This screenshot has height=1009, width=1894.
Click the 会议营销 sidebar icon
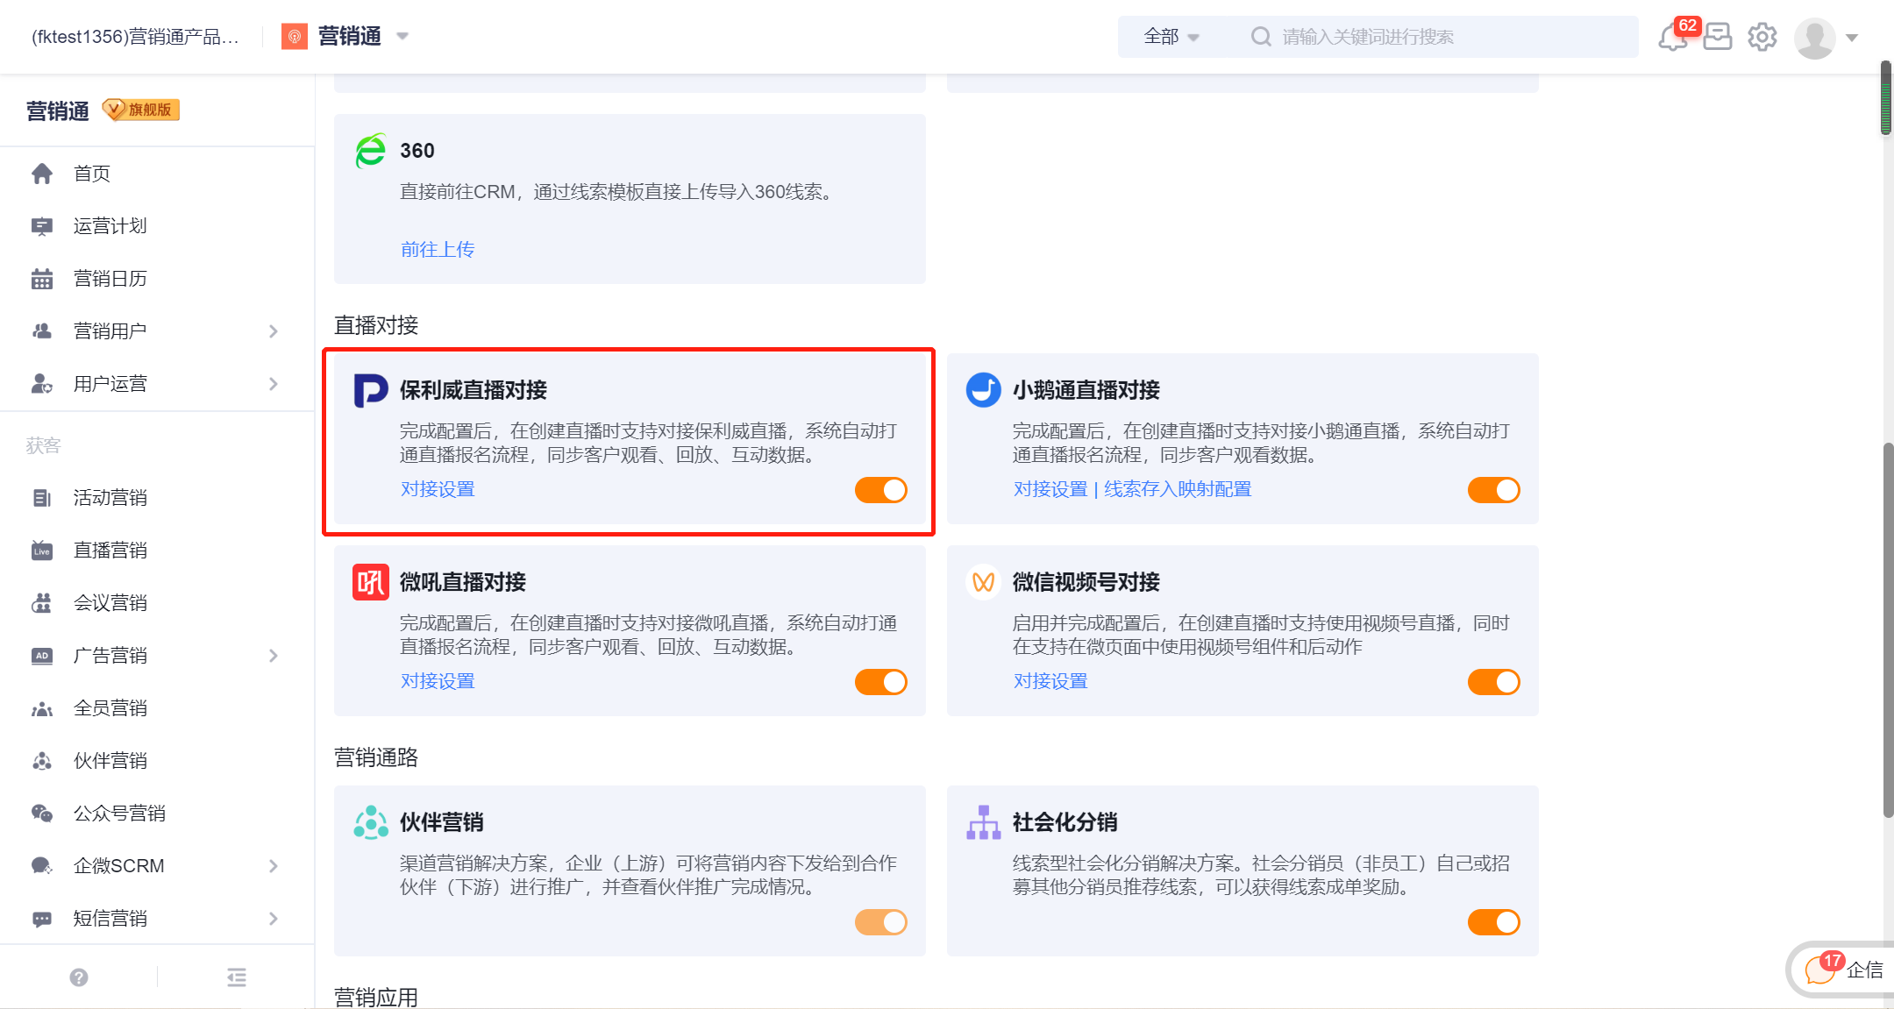click(x=42, y=603)
